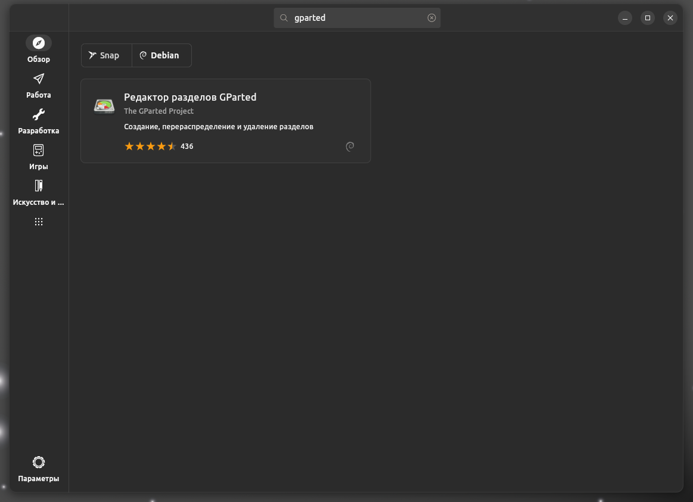Click the Параметры label
693x502 pixels.
(x=39, y=479)
